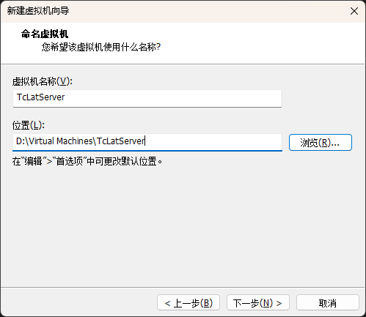Image resolution: width=366 pixels, height=317 pixels.
Task: Proceed with 下一步(N) button
Action: tap(258, 302)
